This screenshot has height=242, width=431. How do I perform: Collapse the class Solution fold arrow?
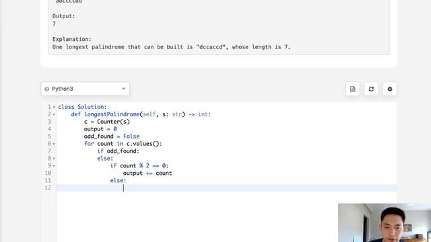tap(54, 108)
